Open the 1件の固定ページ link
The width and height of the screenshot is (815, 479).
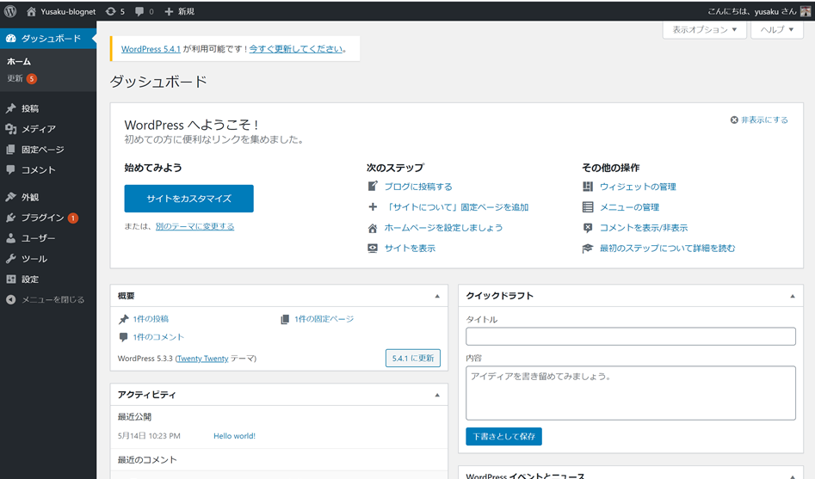[324, 319]
